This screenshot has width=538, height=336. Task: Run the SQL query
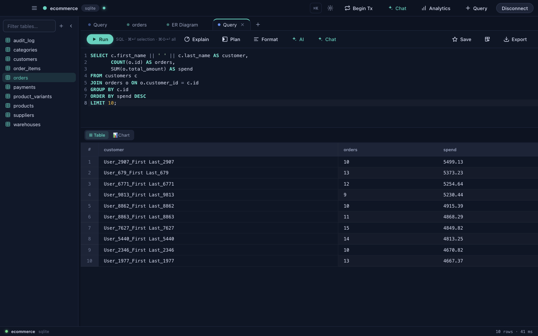point(100,39)
